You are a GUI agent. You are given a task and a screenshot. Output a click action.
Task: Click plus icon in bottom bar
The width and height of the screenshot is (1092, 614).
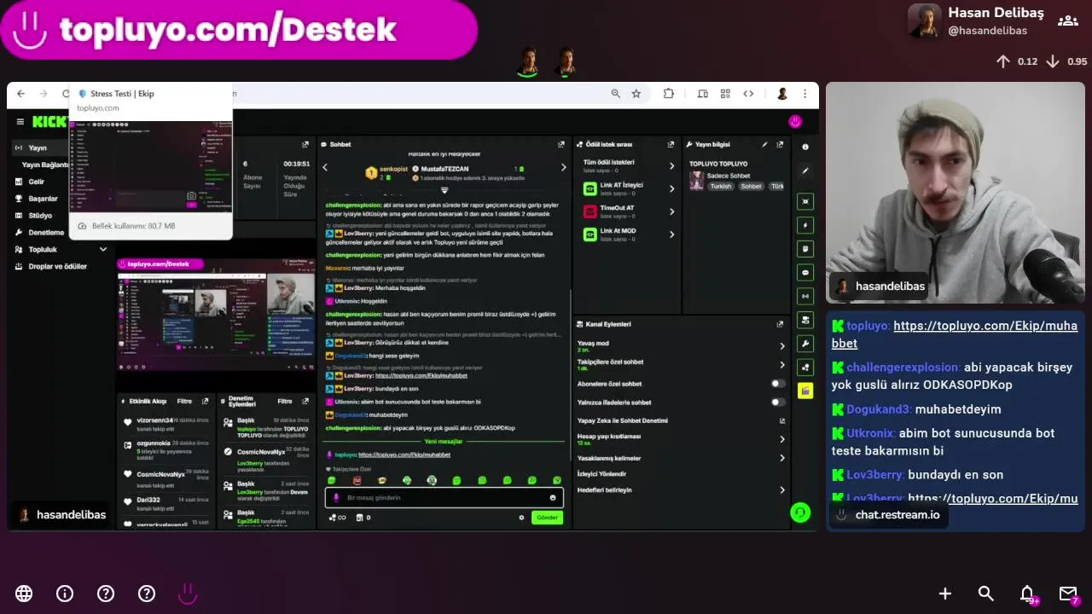[x=945, y=594]
